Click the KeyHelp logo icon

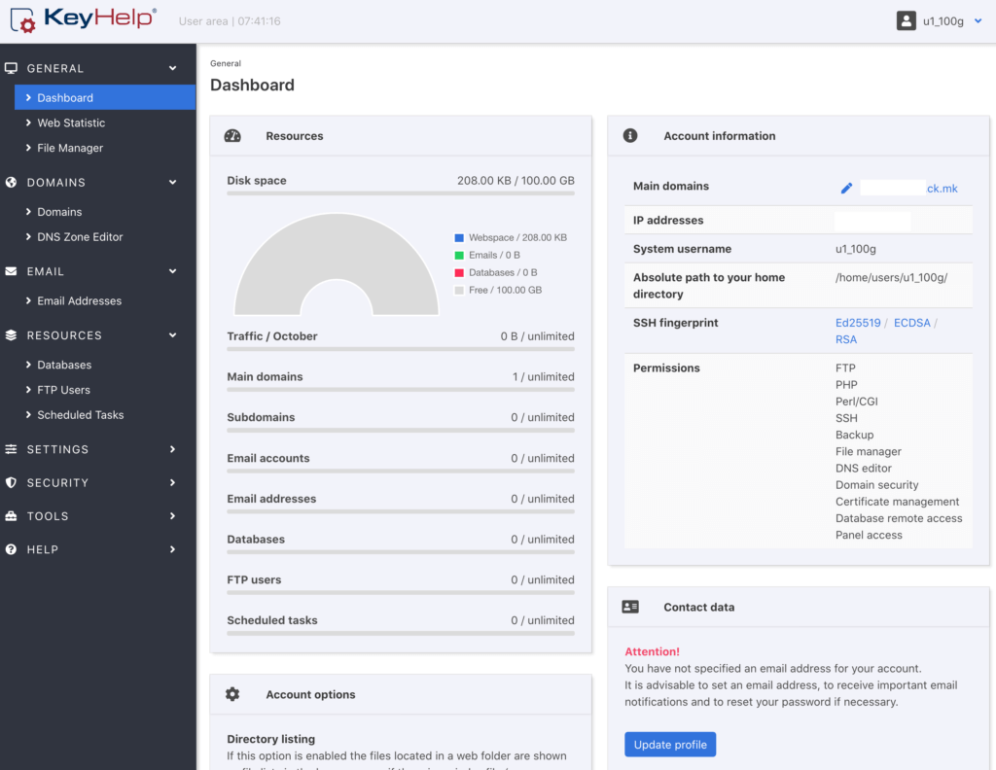[23, 19]
